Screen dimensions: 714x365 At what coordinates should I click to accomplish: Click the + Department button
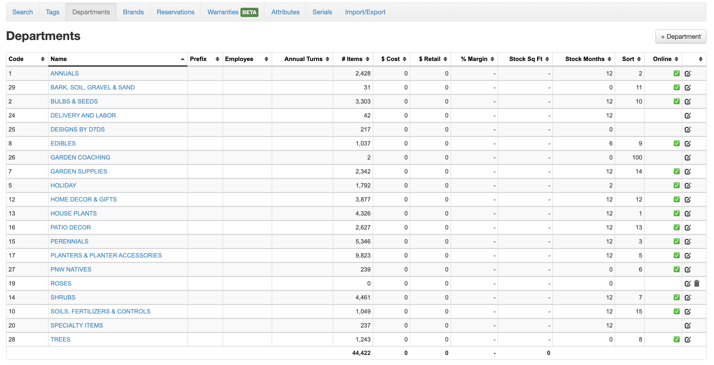click(680, 36)
